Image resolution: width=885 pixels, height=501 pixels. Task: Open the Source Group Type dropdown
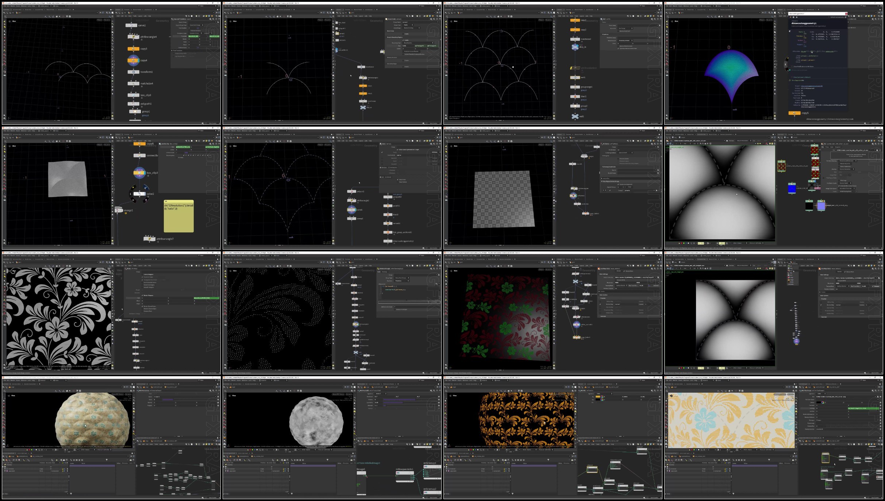(x=197, y=25)
